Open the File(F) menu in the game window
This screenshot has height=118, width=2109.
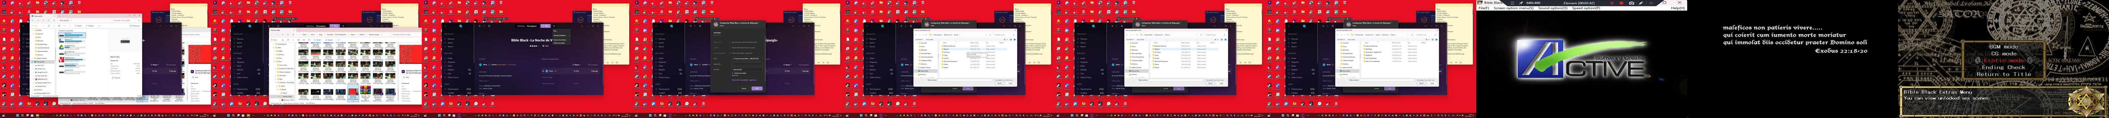pos(1484,8)
